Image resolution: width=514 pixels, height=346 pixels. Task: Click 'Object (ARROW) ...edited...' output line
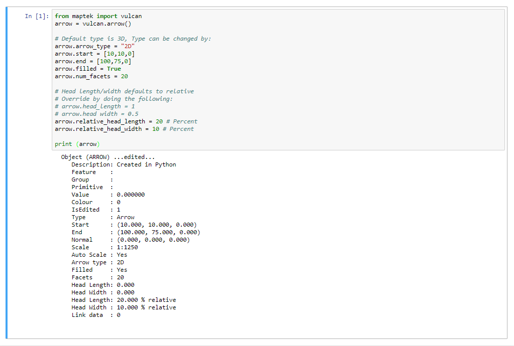point(108,157)
